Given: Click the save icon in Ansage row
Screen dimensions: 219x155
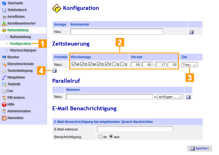Looking at the screenshot, I should 191,32.
